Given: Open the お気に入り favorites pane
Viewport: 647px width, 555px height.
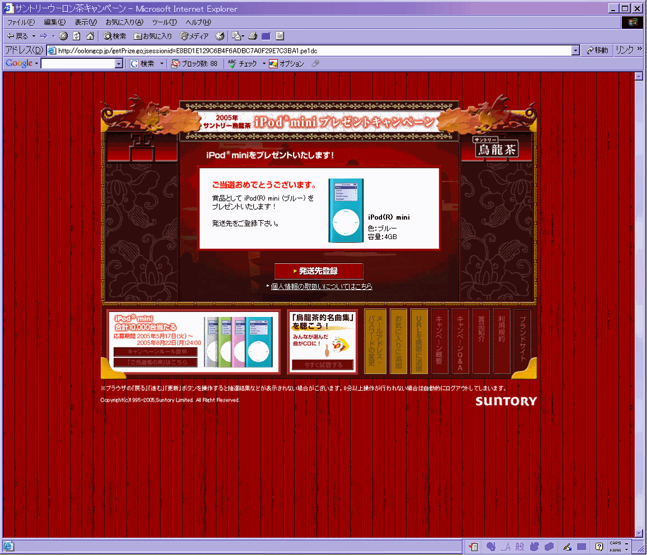Looking at the screenshot, I should [153, 36].
